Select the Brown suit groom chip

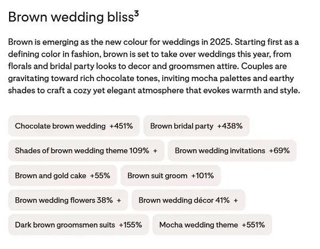tap(170, 175)
